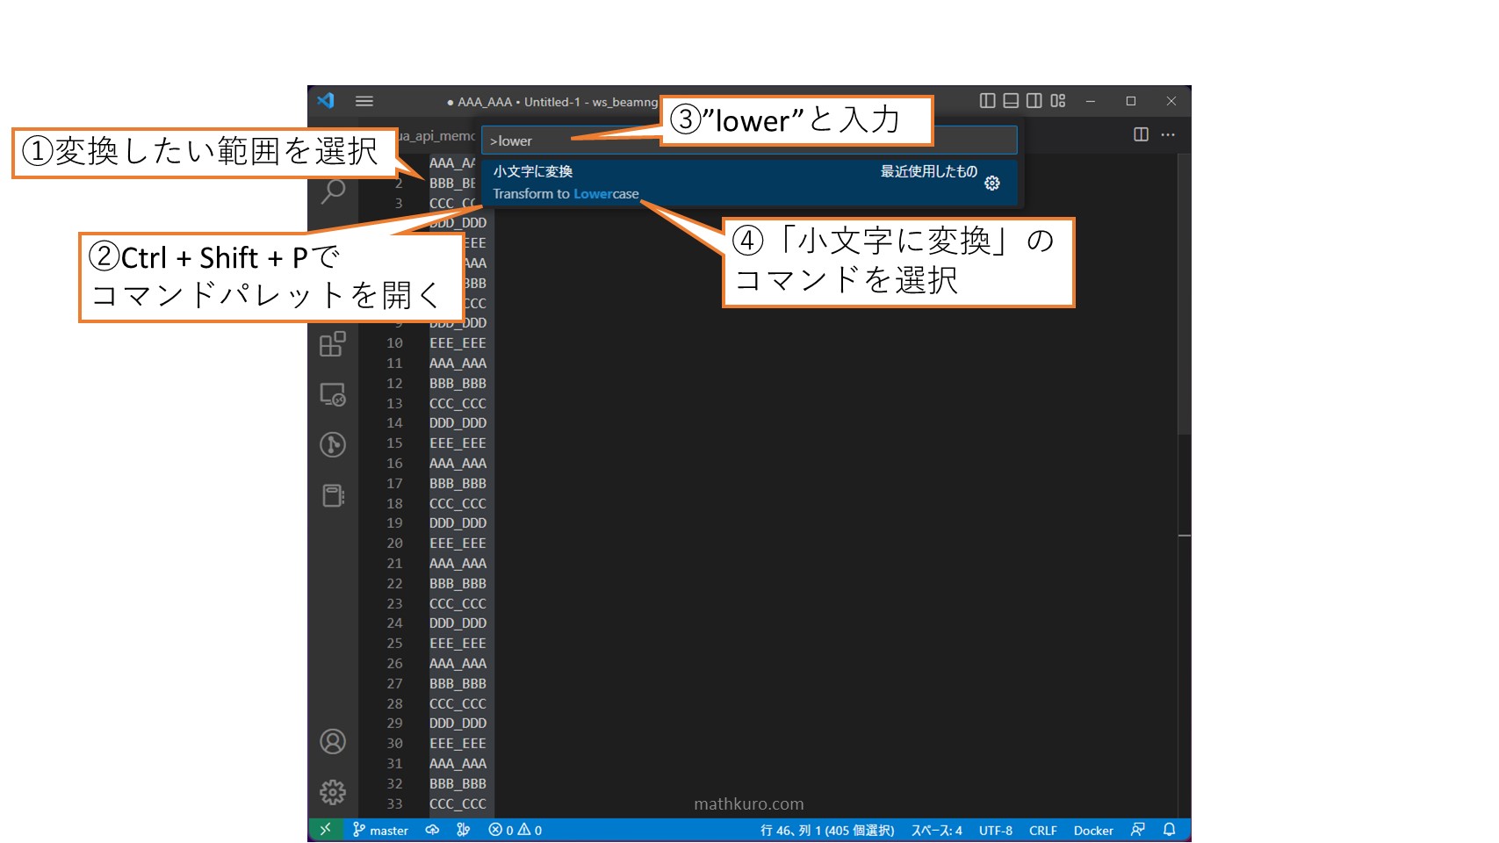This screenshot has width=1499, height=843.
Task: Click line 25 text 'EEE_EEE'
Action: pyautogui.click(x=458, y=644)
